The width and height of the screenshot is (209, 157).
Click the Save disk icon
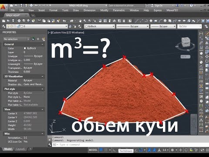[x=13, y=21]
